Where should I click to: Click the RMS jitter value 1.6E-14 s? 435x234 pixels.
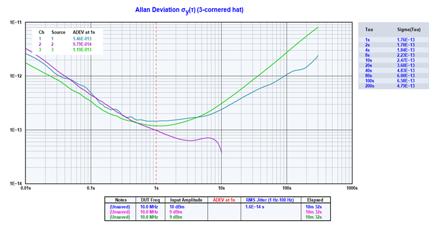pos(255,207)
